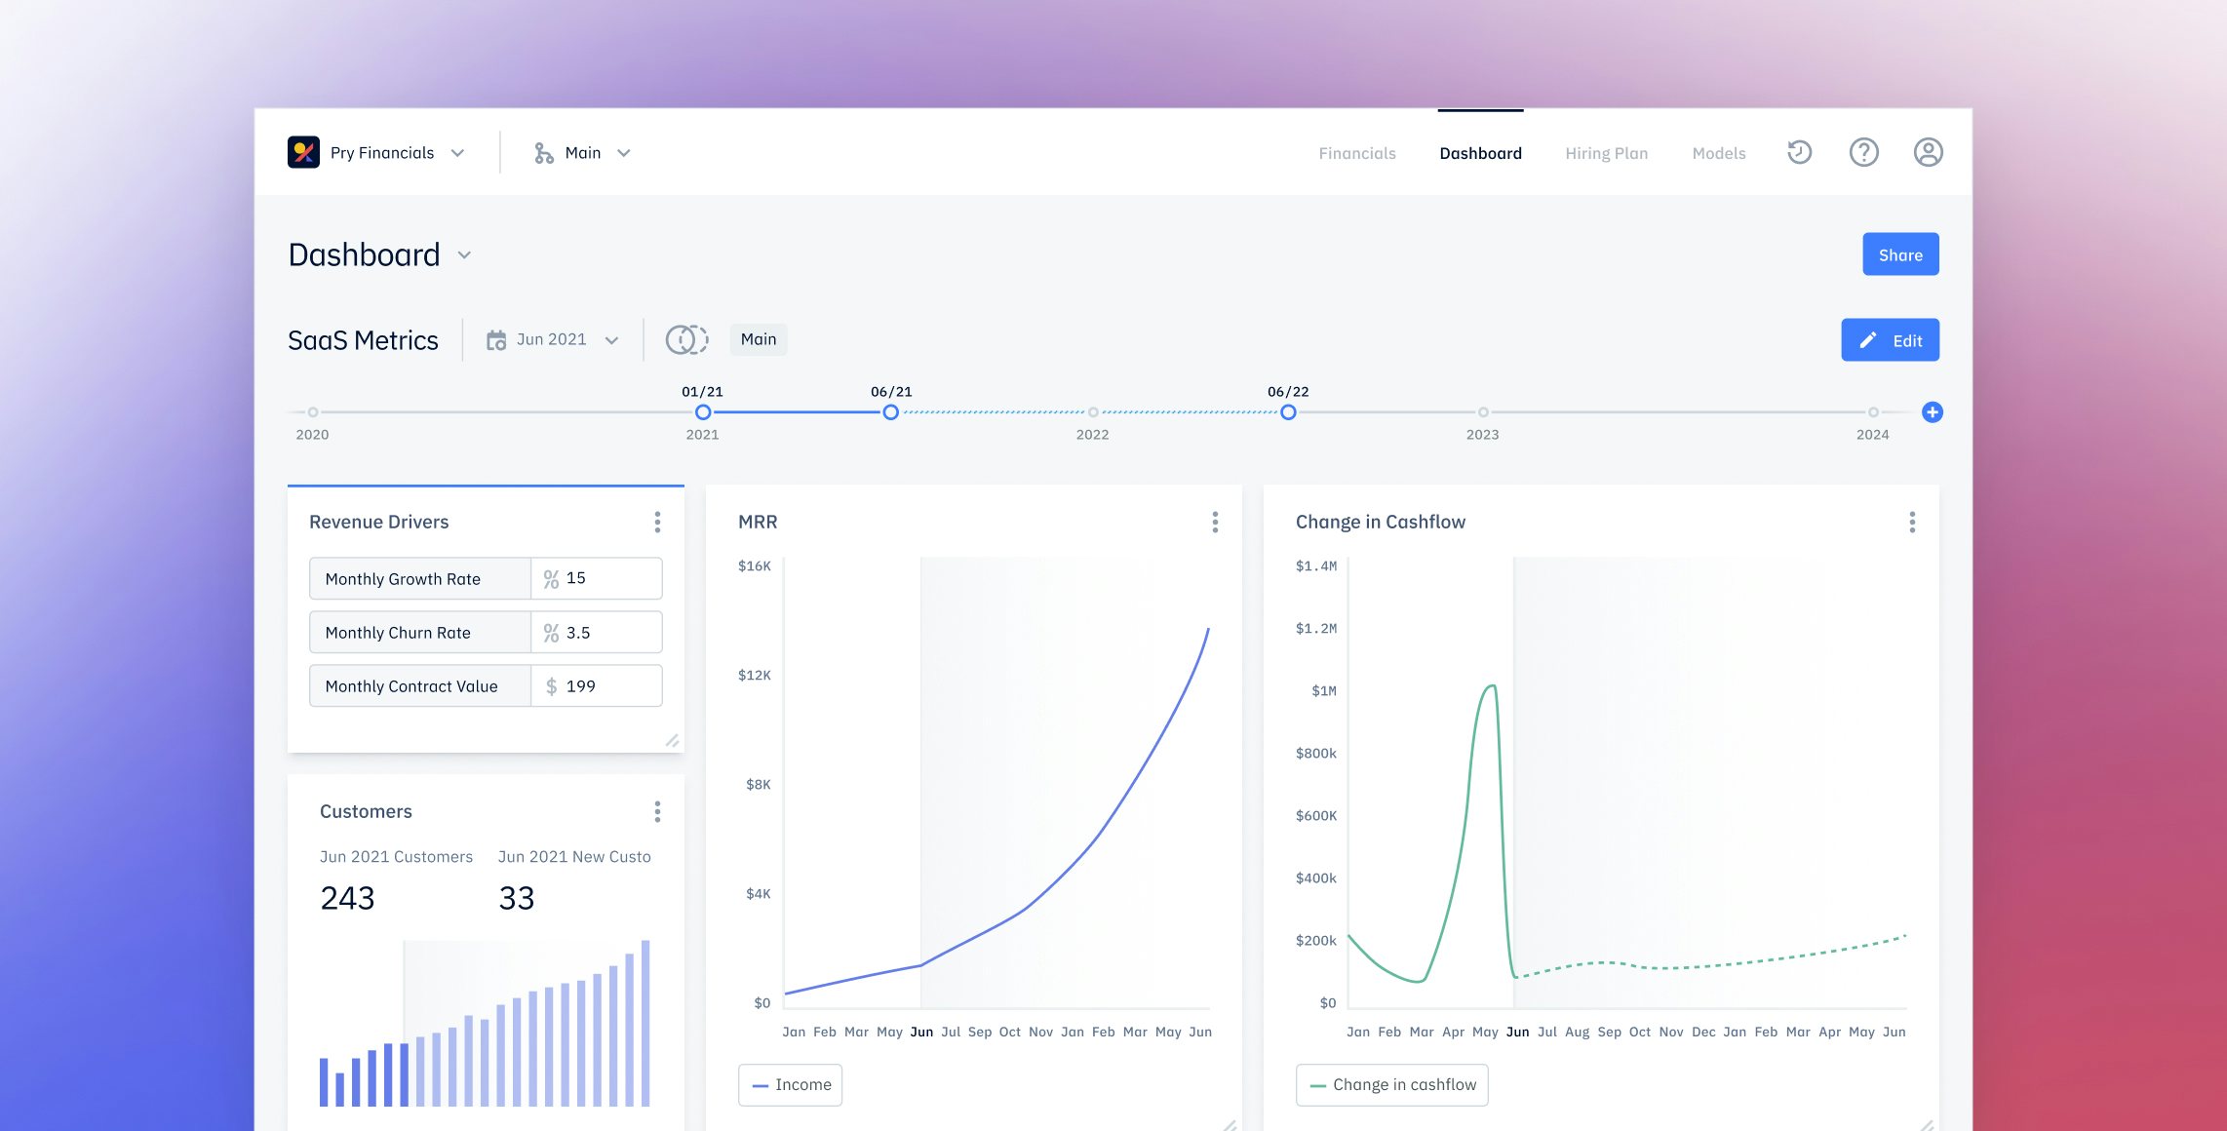Screen dimensions: 2227x1131
Task: Click the calendar icon beside Jun 2021
Action: coord(498,339)
